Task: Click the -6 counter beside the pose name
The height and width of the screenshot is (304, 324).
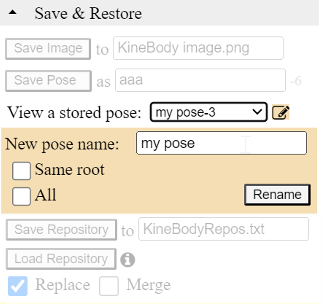Action: click(x=296, y=81)
